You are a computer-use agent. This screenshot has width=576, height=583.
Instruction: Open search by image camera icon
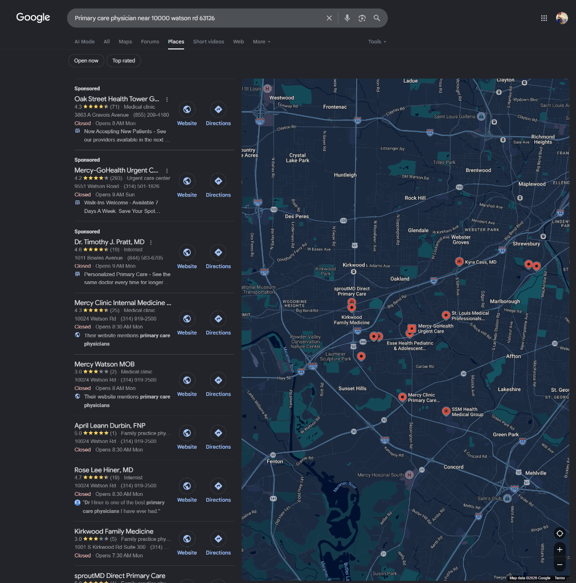point(362,18)
